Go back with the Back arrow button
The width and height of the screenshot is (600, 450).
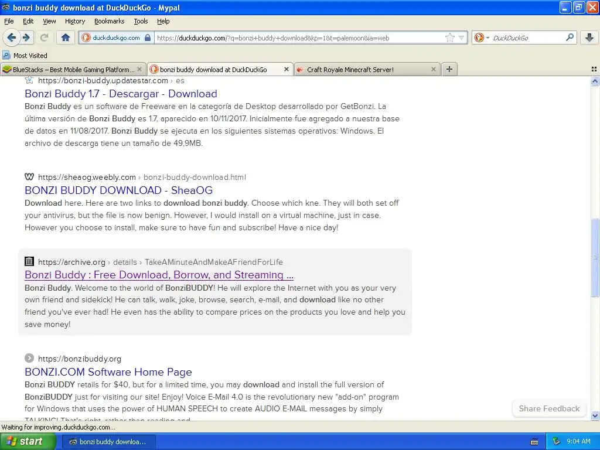coord(12,37)
